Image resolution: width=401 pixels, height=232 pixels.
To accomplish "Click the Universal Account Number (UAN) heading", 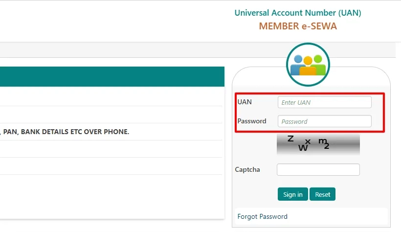I will point(298,13).
